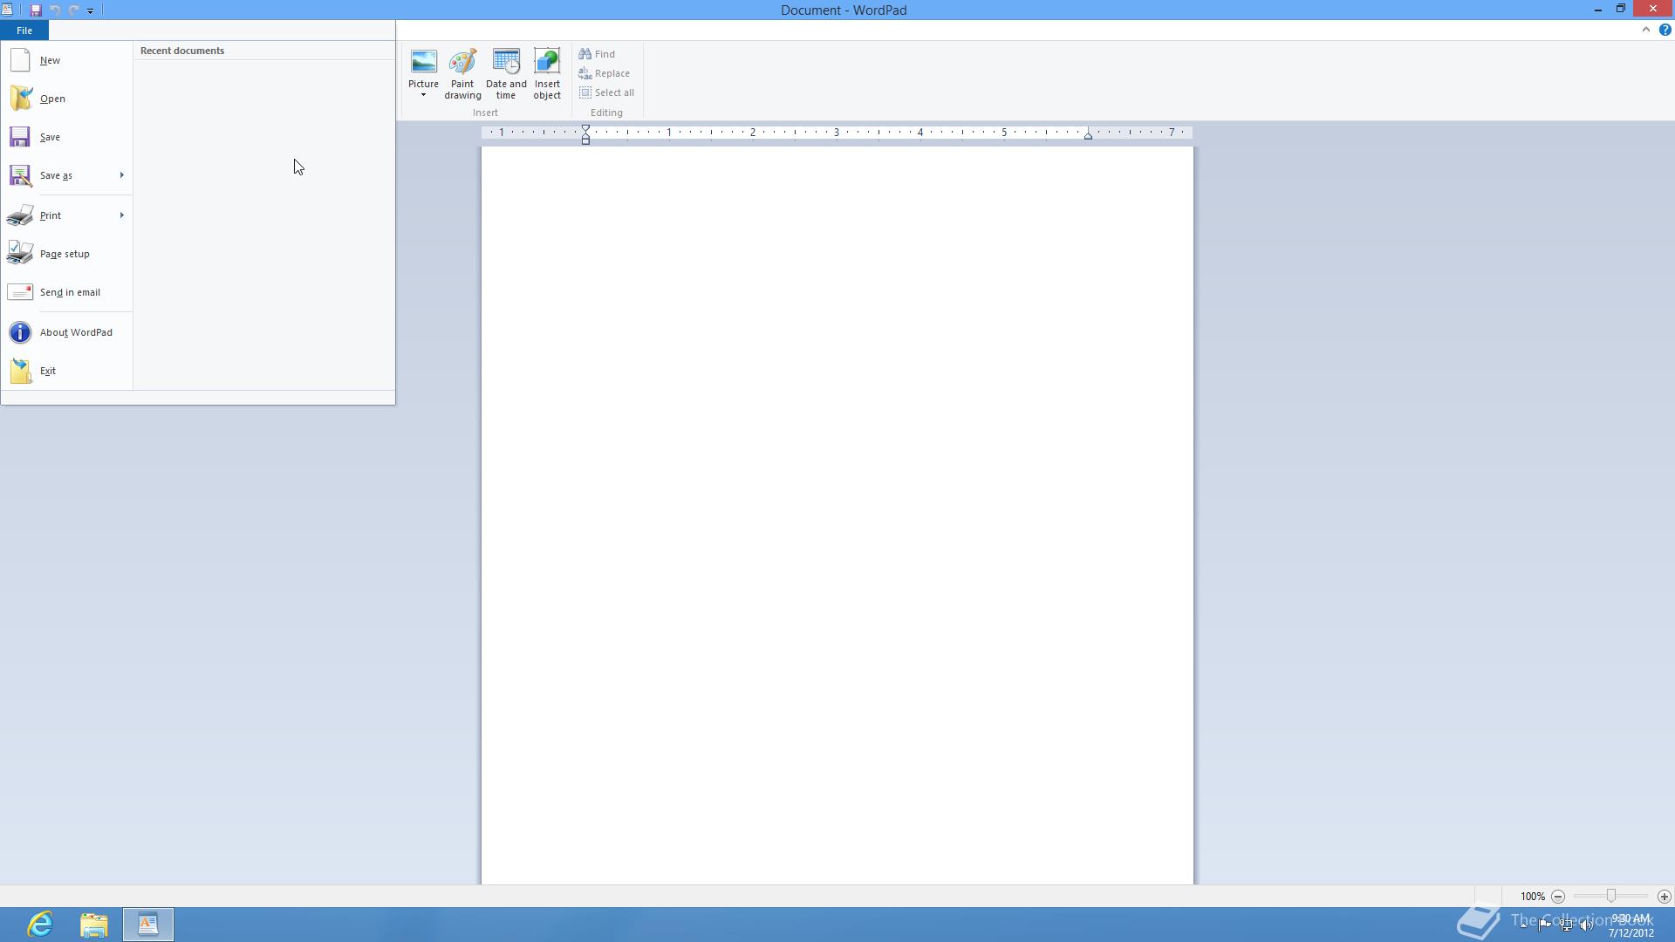Click the zoom slider handle
The width and height of the screenshot is (1675, 942).
point(1611,897)
